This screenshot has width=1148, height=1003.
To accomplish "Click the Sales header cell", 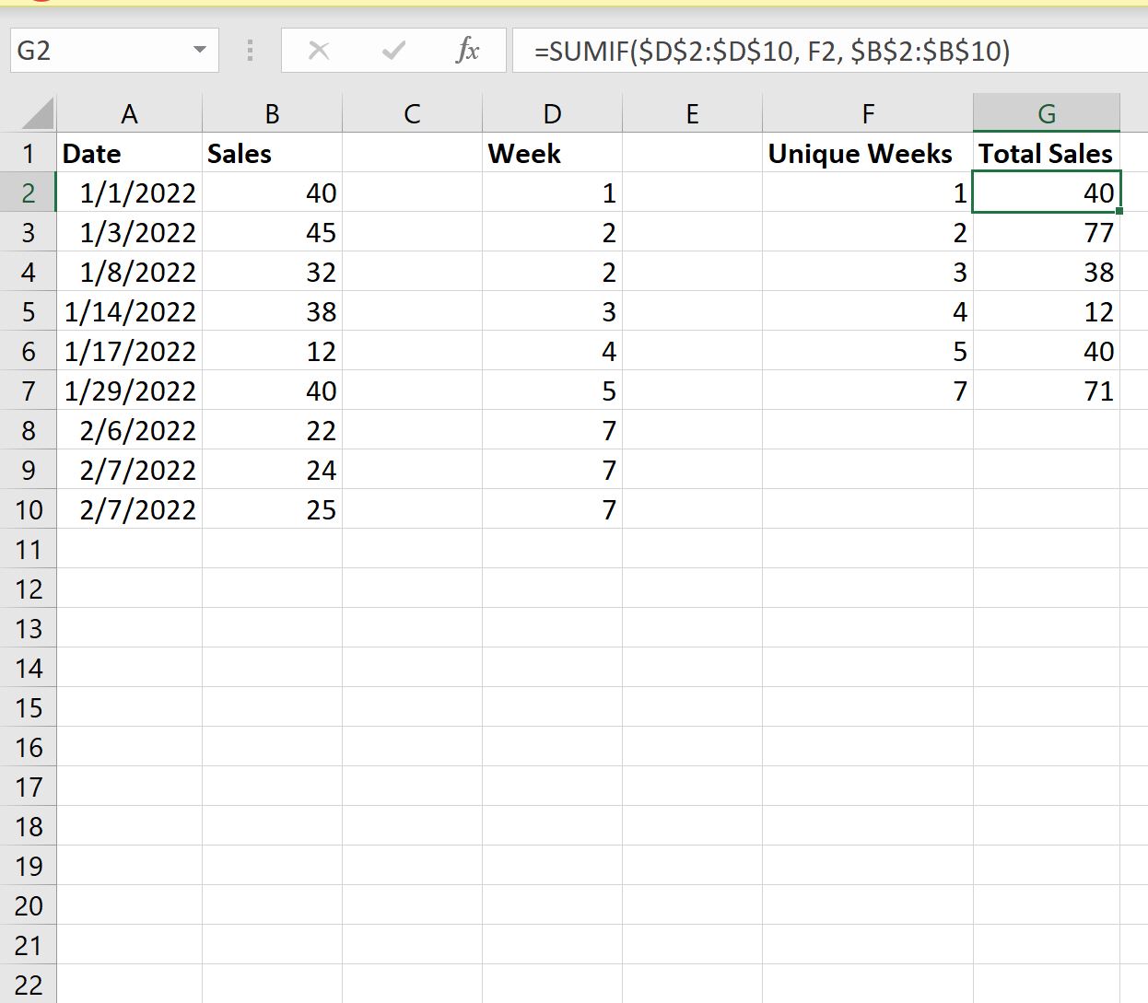I will [x=272, y=153].
